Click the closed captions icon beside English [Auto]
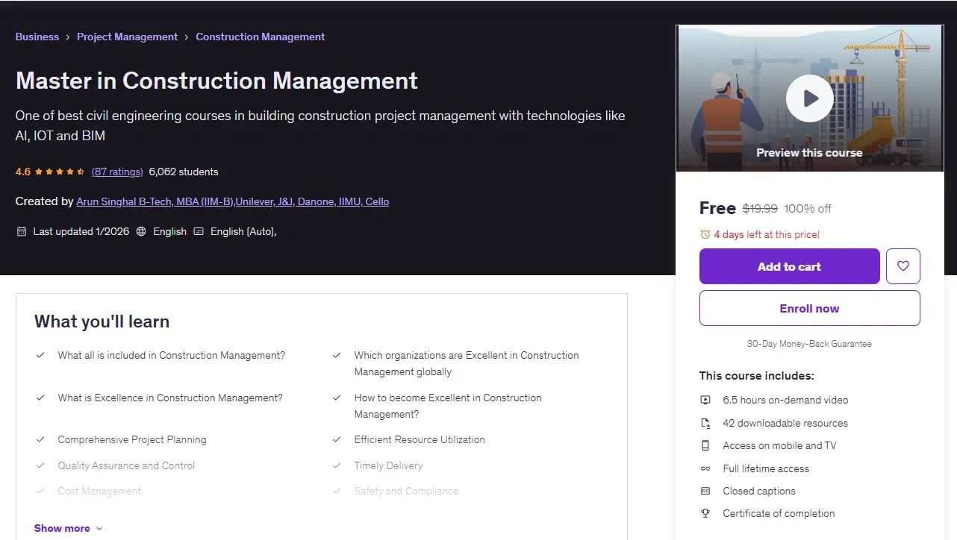The height and width of the screenshot is (540, 957). [199, 231]
